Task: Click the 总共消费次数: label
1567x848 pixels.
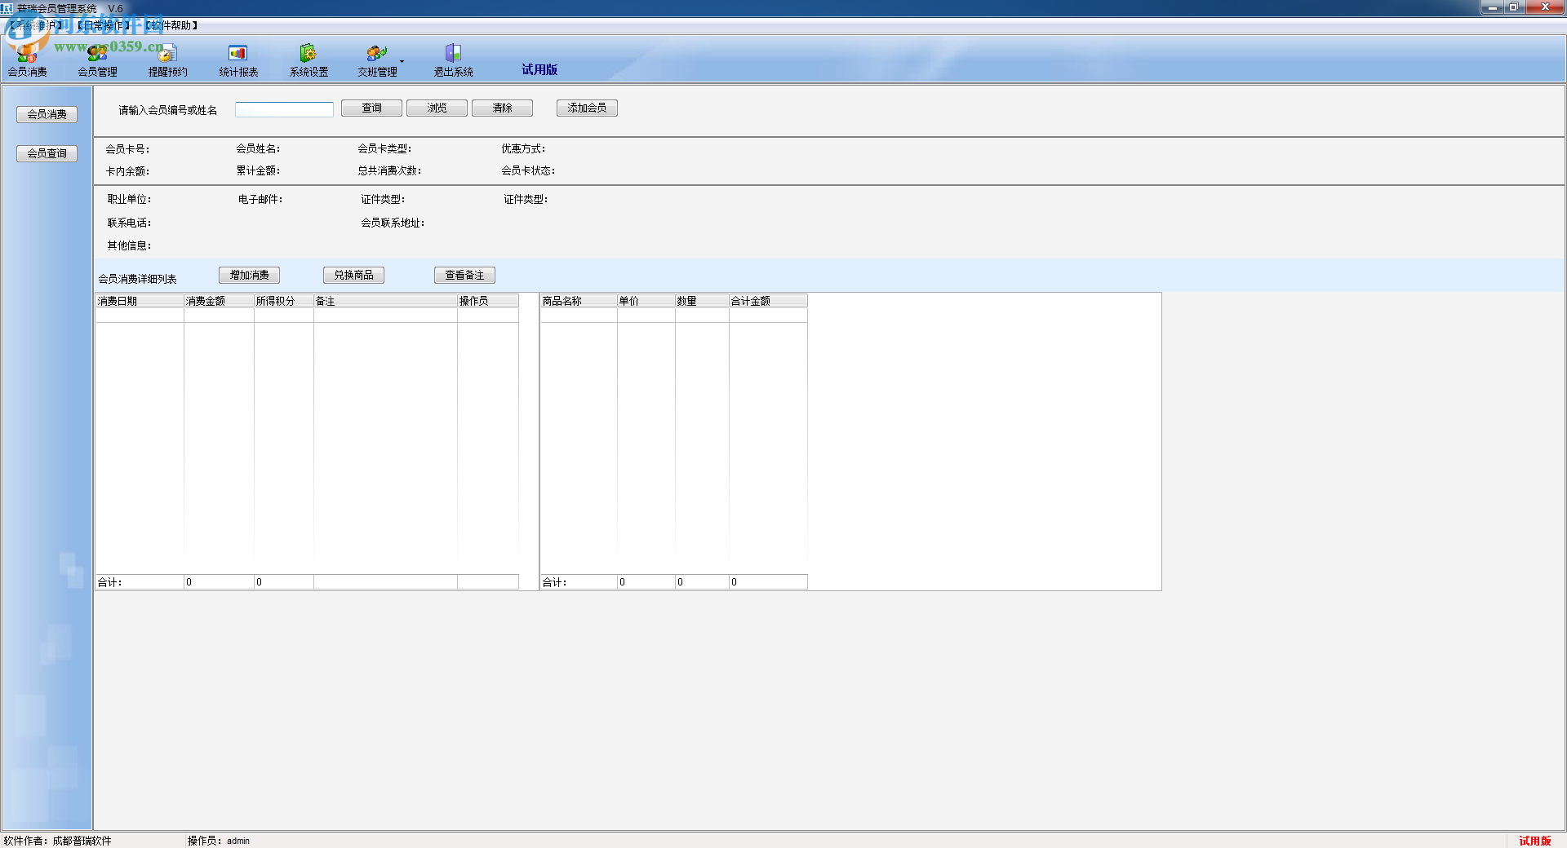Action: pos(389,170)
